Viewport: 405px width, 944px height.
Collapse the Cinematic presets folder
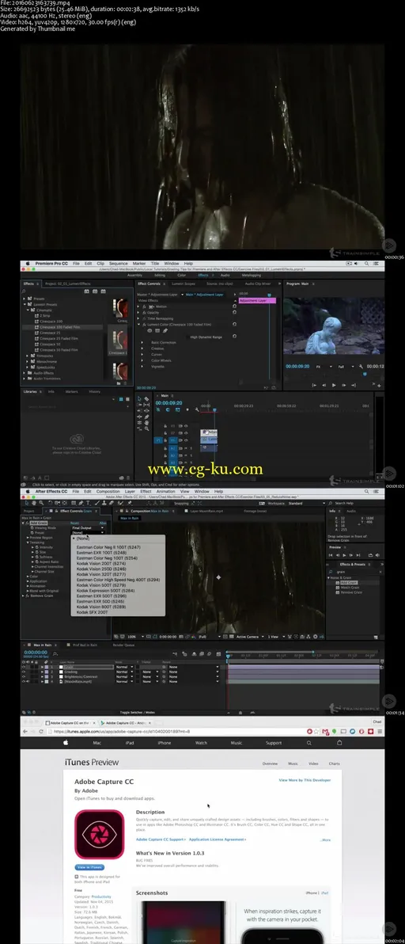coord(28,310)
